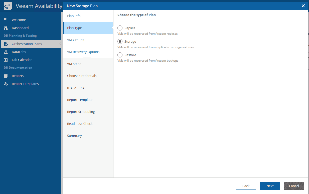The height and width of the screenshot is (194, 309).
Task: Click 'VMs will be recovered from replicated storage volumes'
Action: click(156, 47)
